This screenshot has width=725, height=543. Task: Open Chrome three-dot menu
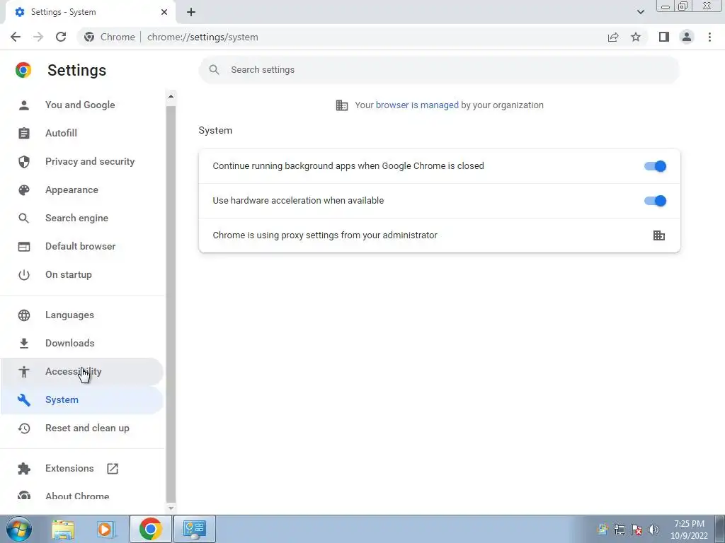pyautogui.click(x=709, y=37)
